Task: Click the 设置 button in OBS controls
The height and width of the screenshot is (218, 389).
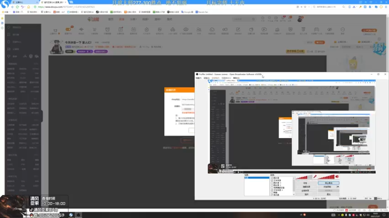Action: [x=305, y=183]
